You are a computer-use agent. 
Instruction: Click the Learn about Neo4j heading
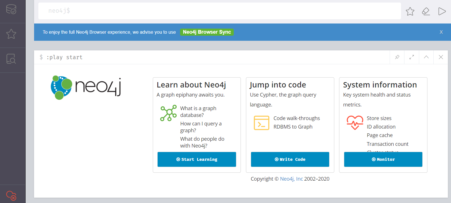tap(191, 85)
